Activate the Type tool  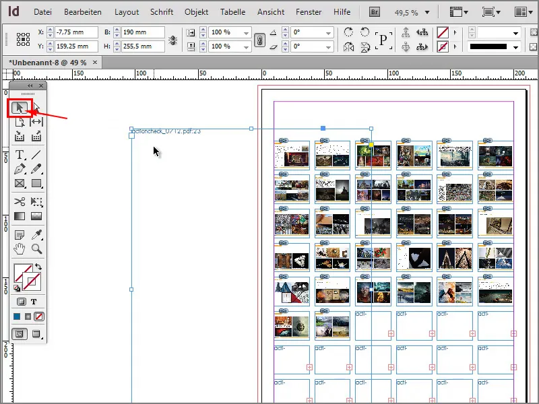click(x=18, y=154)
